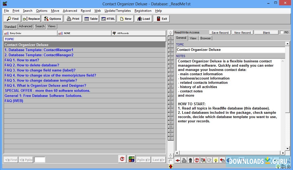Open the All Records filter dropdown

pyautogui.click(x=139, y=33)
